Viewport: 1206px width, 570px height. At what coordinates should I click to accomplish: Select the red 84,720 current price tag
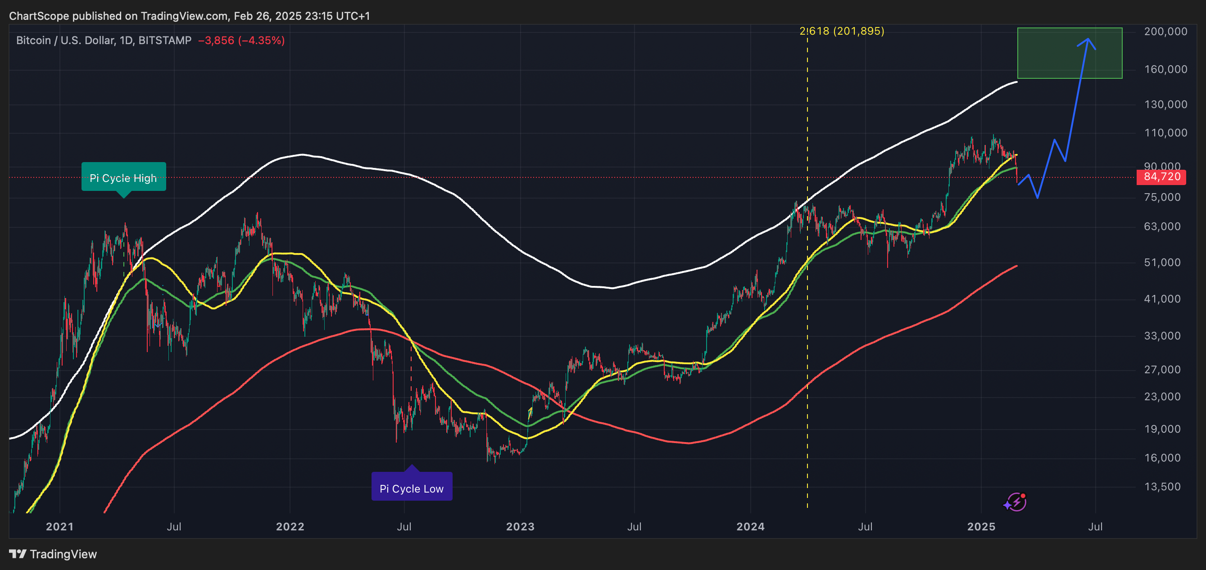(x=1161, y=177)
